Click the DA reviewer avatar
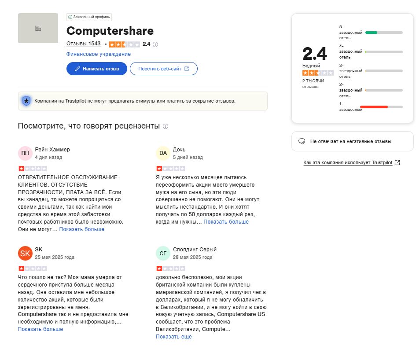The width and height of the screenshot is (416, 353). (163, 153)
